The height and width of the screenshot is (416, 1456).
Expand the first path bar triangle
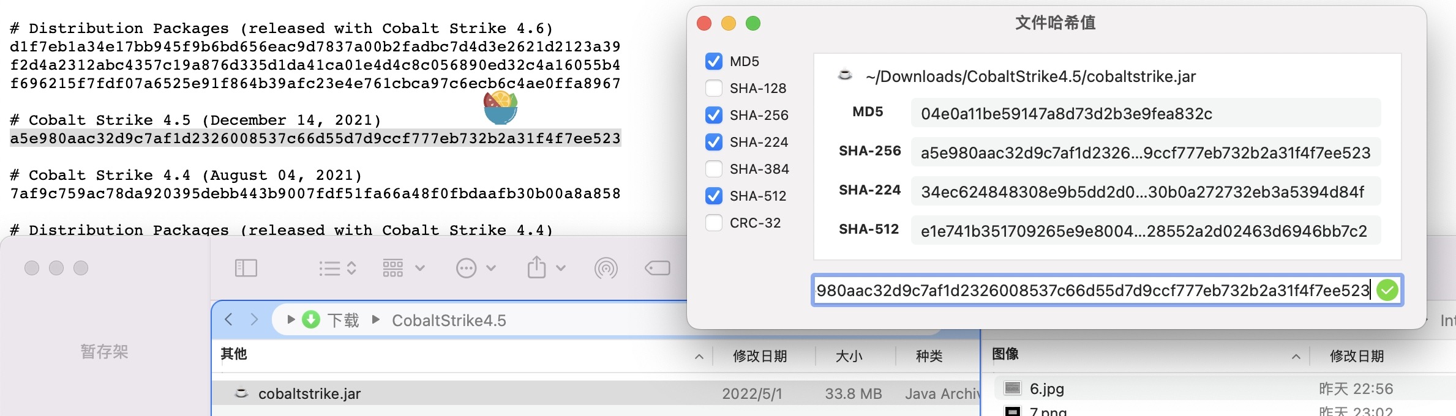point(291,319)
